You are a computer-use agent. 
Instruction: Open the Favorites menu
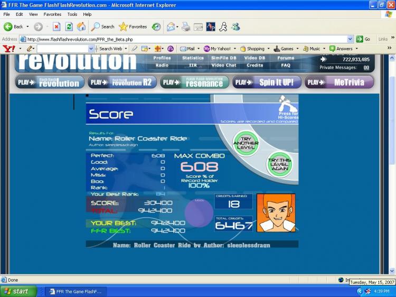point(52,14)
